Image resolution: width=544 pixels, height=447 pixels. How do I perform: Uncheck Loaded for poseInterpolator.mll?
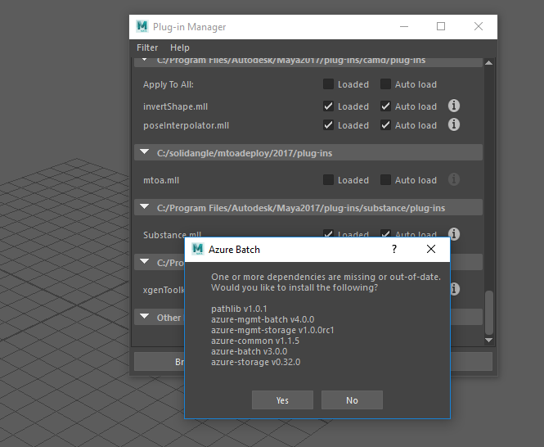[328, 125]
